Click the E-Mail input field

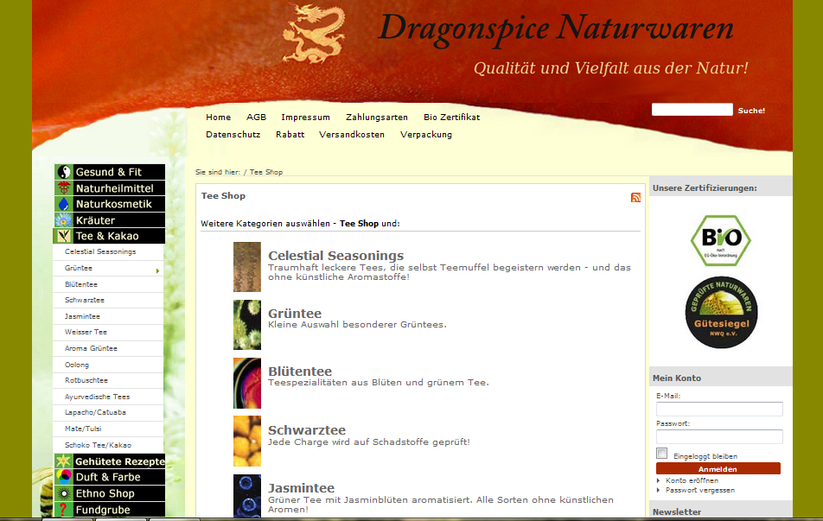(719, 409)
